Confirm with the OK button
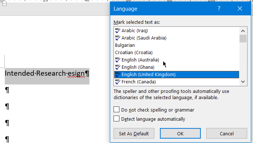 coord(180,133)
